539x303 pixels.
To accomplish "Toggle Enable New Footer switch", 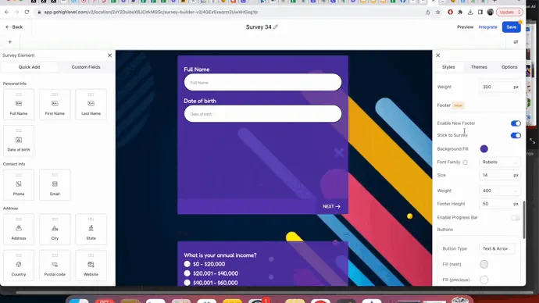I will [516, 123].
